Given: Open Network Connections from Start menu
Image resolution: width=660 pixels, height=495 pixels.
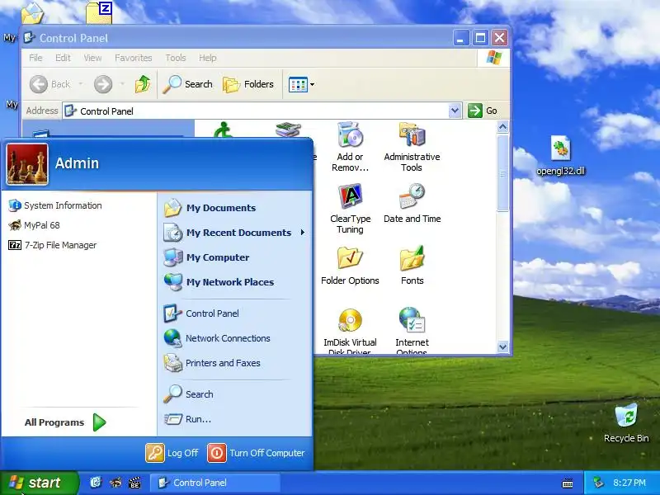Looking at the screenshot, I should [217, 338].
